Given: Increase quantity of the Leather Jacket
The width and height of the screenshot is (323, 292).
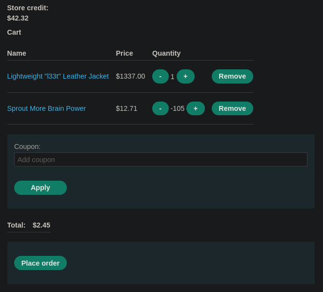Looking at the screenshot, I should click(x=185, y=77).
